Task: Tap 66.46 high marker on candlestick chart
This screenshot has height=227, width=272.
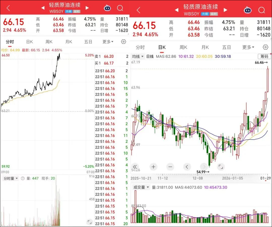Action: click(261, 62)
